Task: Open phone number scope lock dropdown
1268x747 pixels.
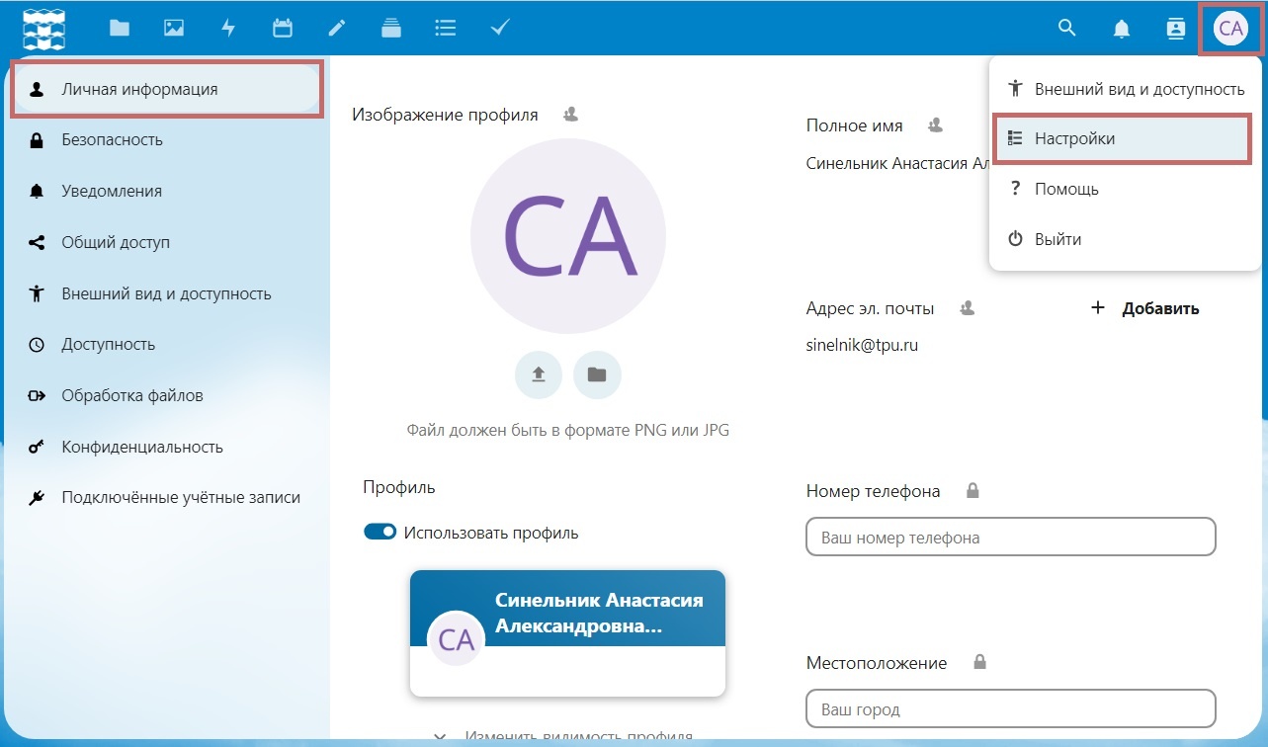Action: (972, 491)
